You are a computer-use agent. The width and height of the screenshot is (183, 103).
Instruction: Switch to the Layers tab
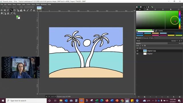tap(139, 38)
